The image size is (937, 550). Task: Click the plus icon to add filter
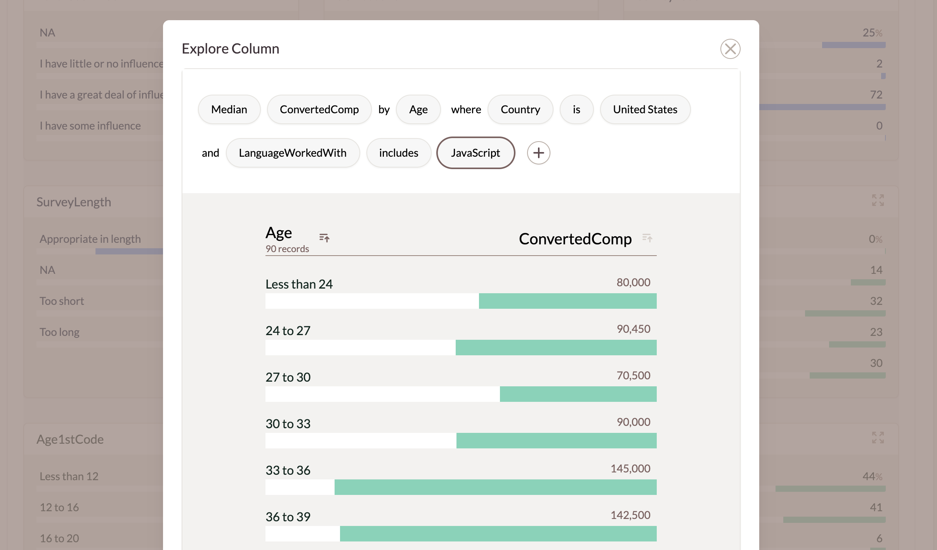pos(538,153)
